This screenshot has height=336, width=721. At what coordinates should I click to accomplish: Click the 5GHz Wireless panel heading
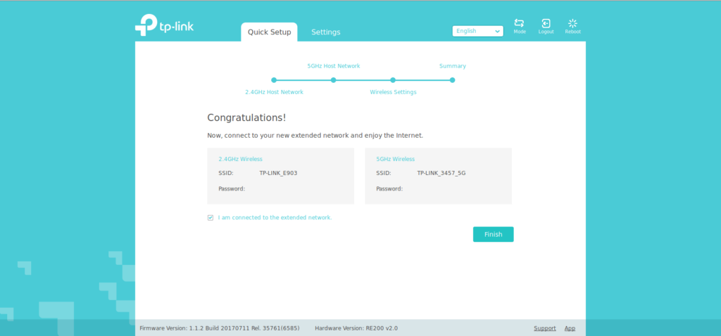click(x=395, y=159)
